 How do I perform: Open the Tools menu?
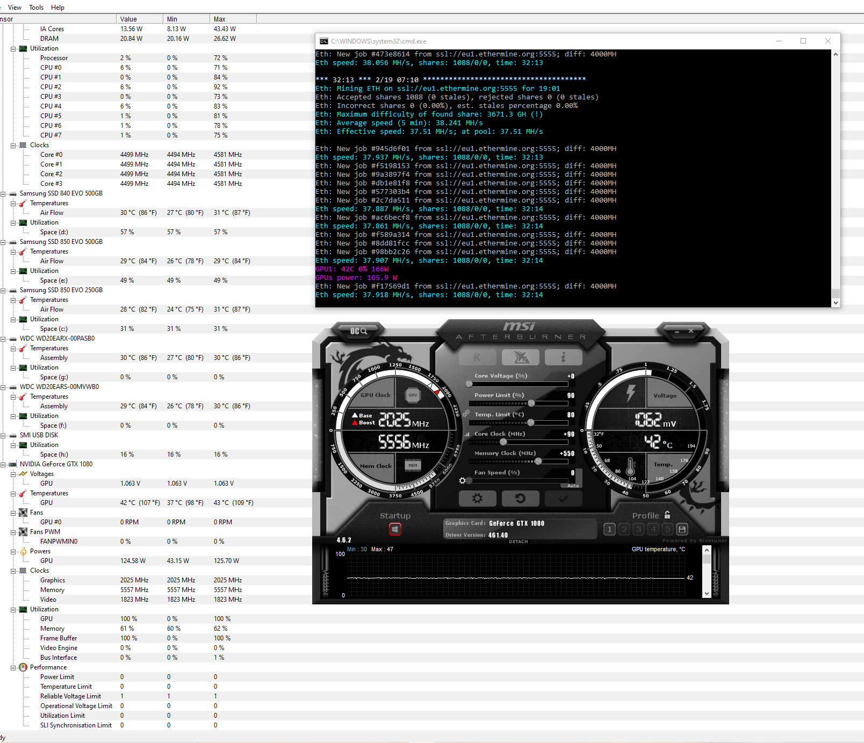37,8
